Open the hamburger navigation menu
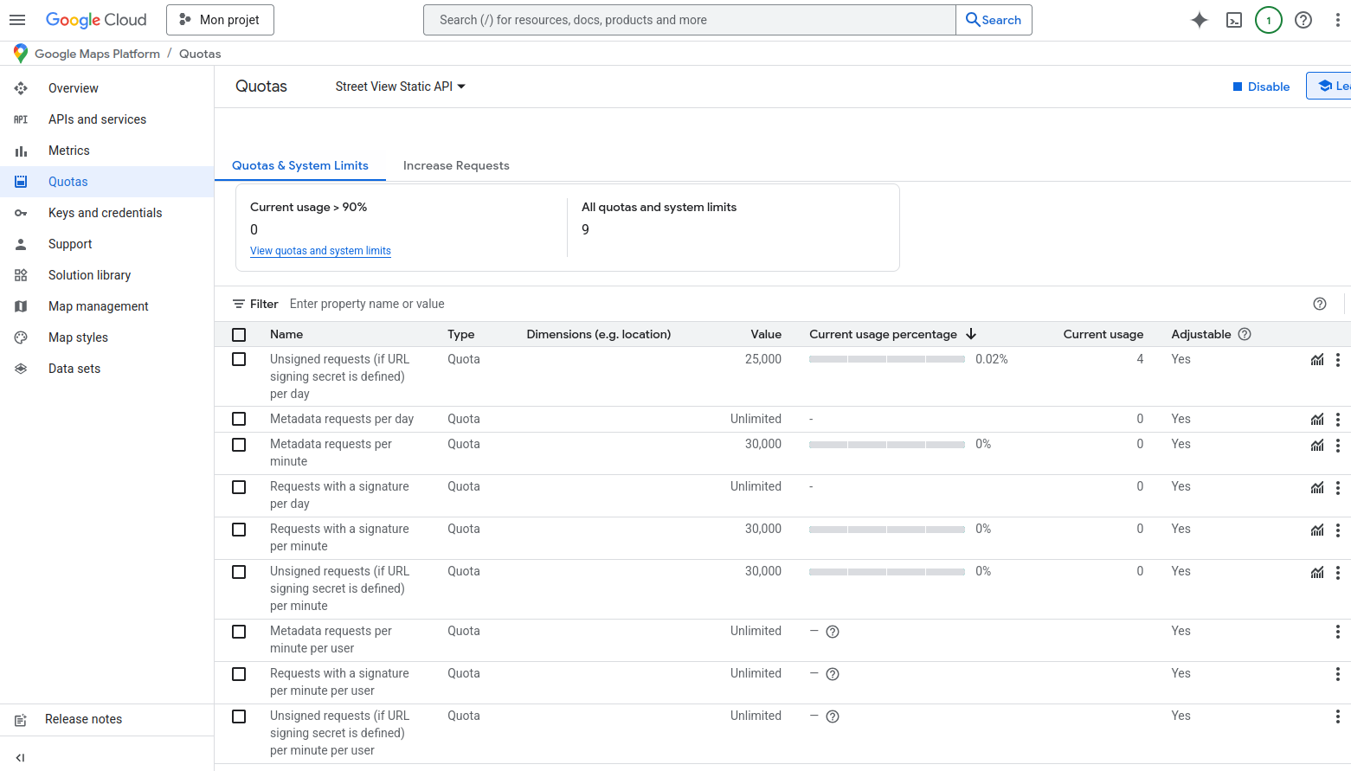Viewport: 1351px width, 771px height. [x=17, y=20]
